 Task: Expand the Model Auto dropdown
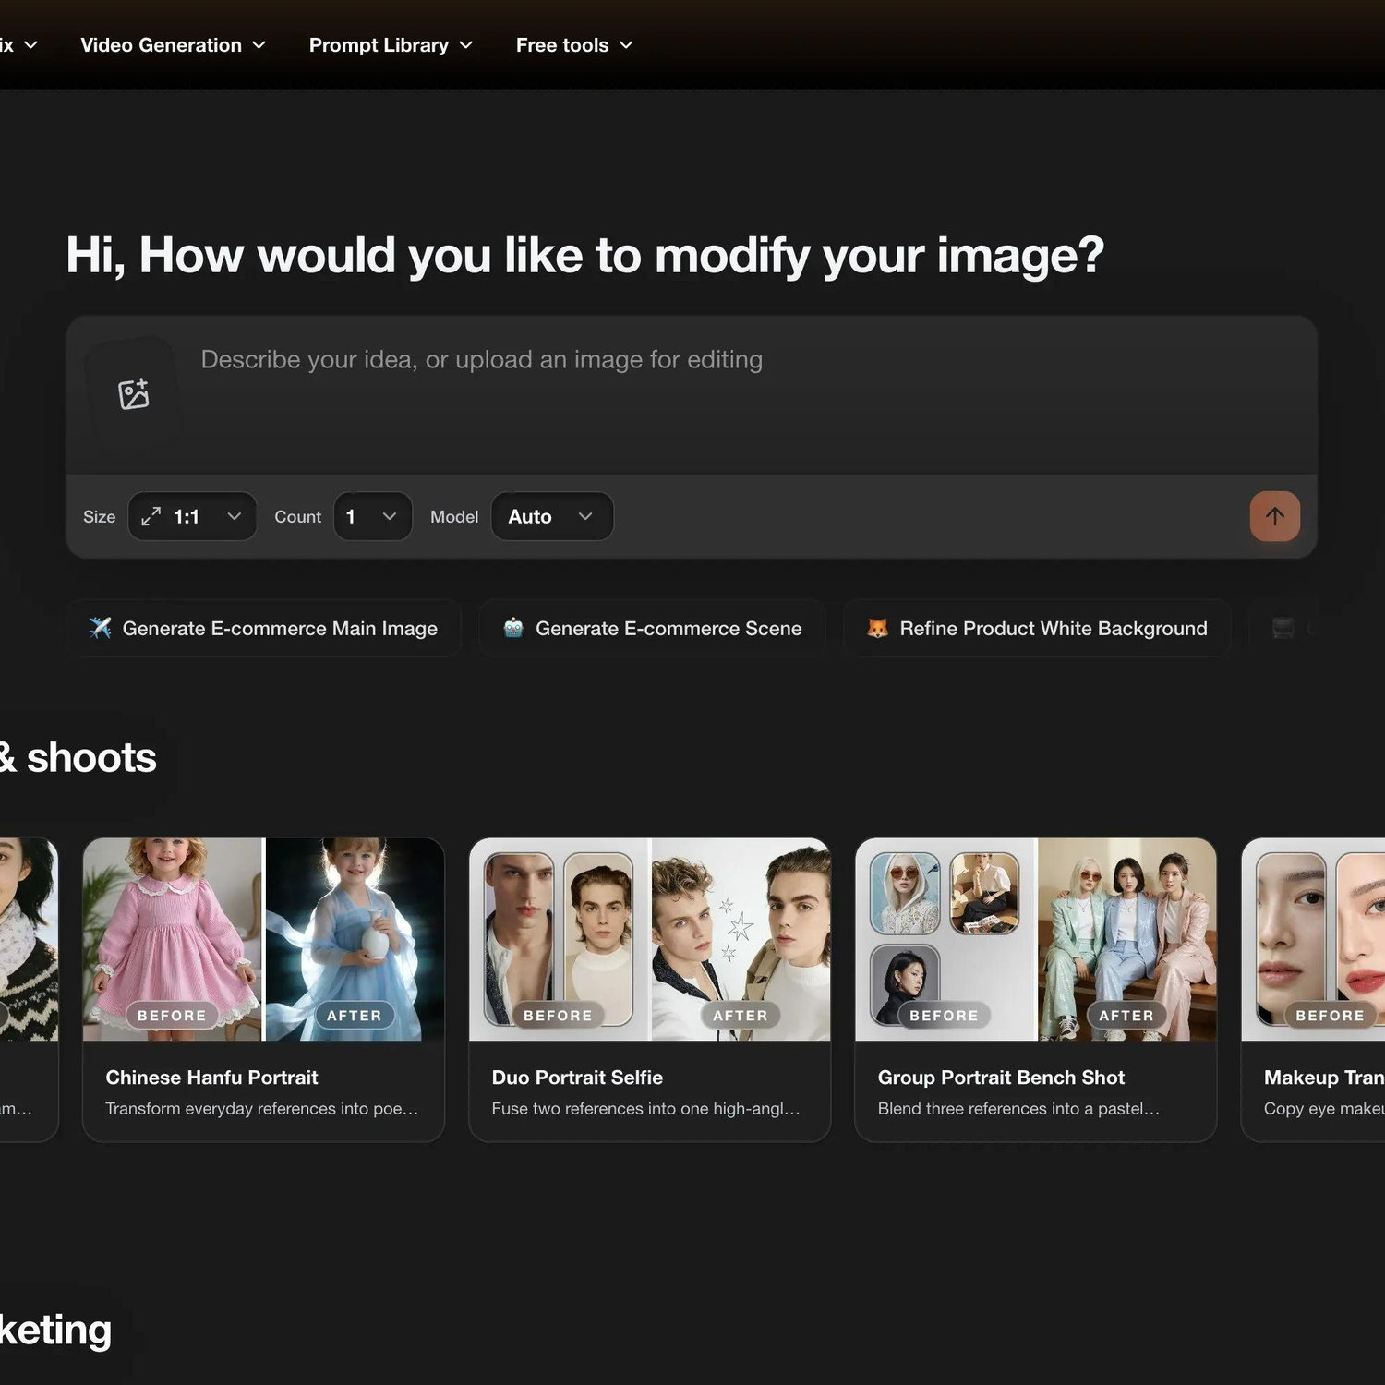pyautogui.click(x=552, y=516)
